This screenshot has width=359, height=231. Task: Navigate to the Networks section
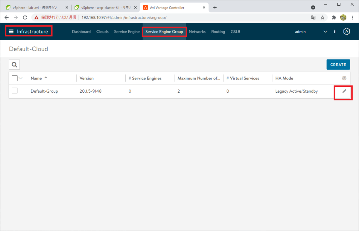click(197, 31)
